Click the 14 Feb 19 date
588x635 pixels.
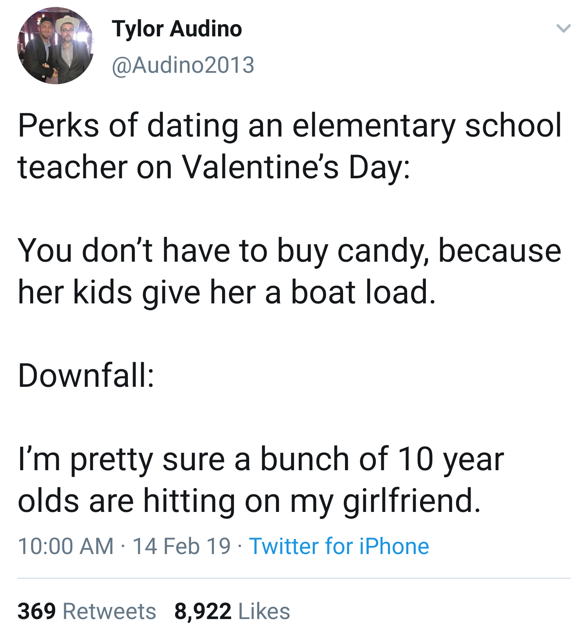tap(182, 546)
